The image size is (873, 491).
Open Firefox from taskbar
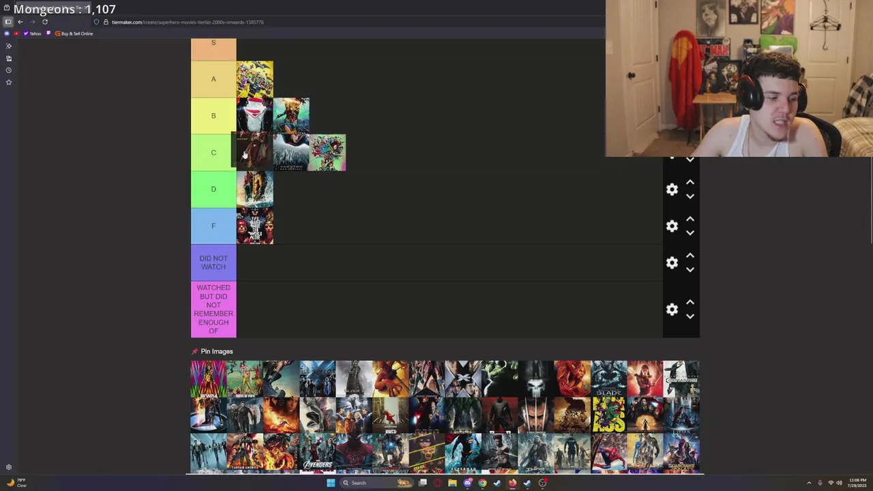[x=512, y=483]
